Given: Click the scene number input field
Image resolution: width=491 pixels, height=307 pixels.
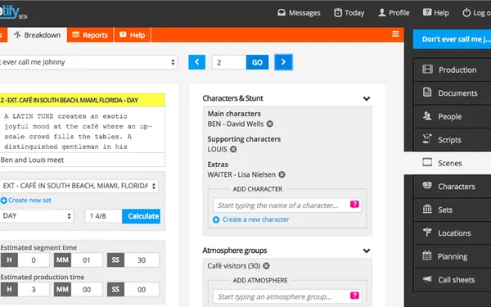Looking at the screenshot, I should click(x=229, y=62).
